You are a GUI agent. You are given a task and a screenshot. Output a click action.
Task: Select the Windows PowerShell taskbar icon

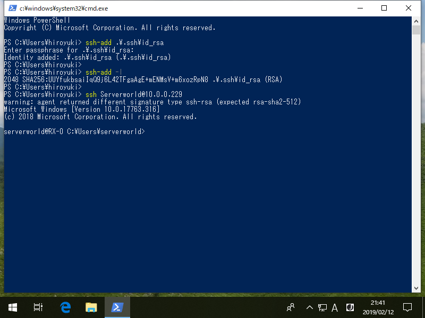click(117, 307)
